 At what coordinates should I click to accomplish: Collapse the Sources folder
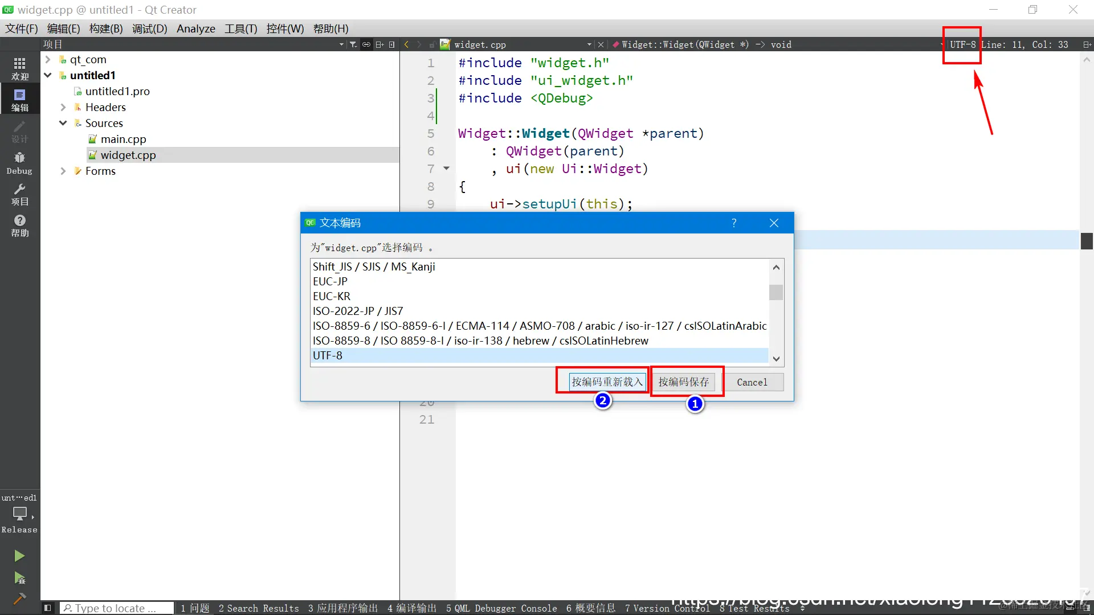point(63,123)
